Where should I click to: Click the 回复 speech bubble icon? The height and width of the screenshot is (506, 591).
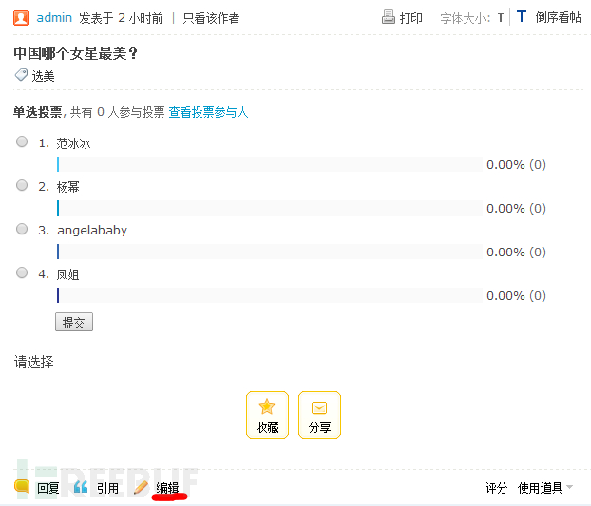point(22,487)
